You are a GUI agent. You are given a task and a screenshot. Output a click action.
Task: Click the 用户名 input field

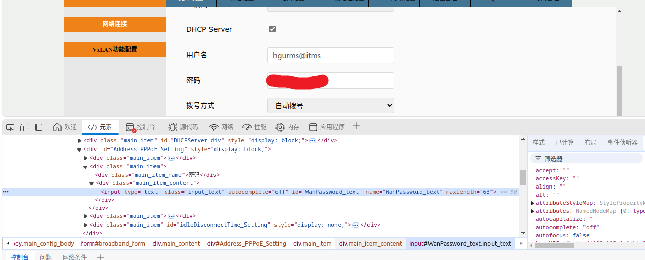330,55
